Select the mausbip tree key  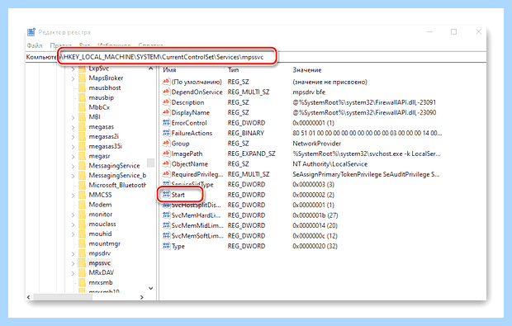(102, 97)
